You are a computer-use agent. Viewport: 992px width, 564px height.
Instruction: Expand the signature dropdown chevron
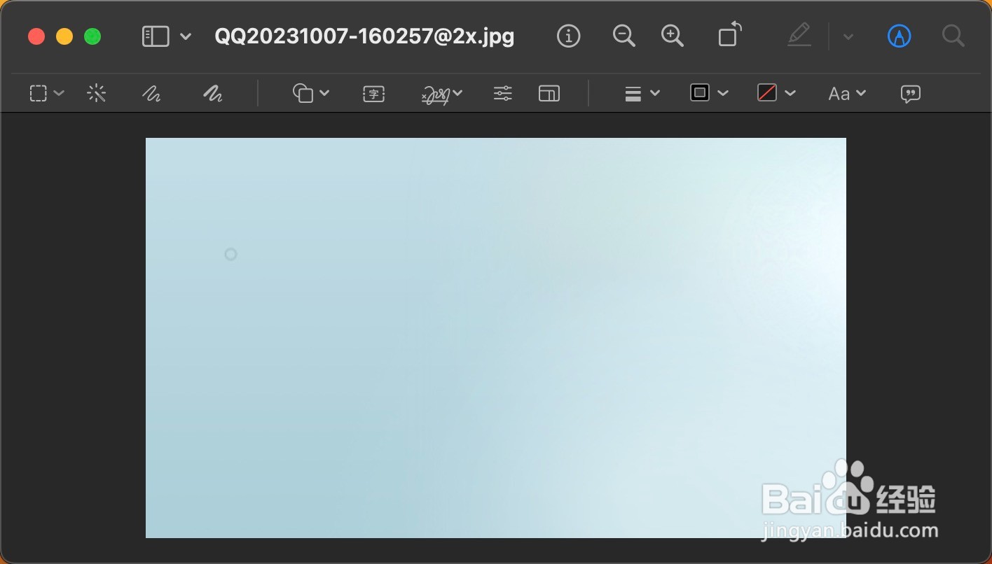coord(457,93)
